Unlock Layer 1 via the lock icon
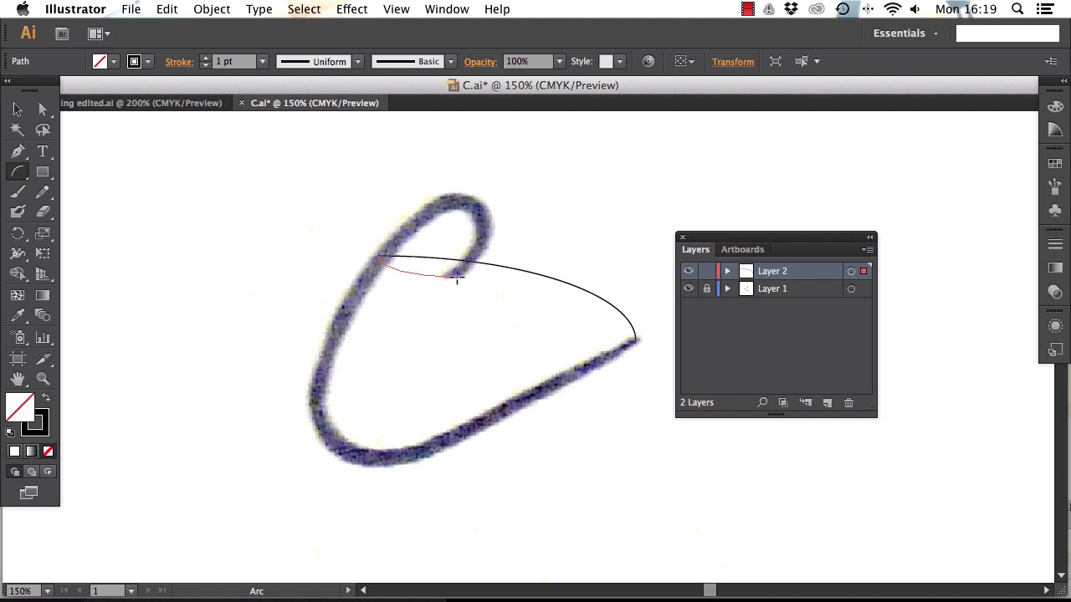 pyautogui.click(x=706, y=288)
